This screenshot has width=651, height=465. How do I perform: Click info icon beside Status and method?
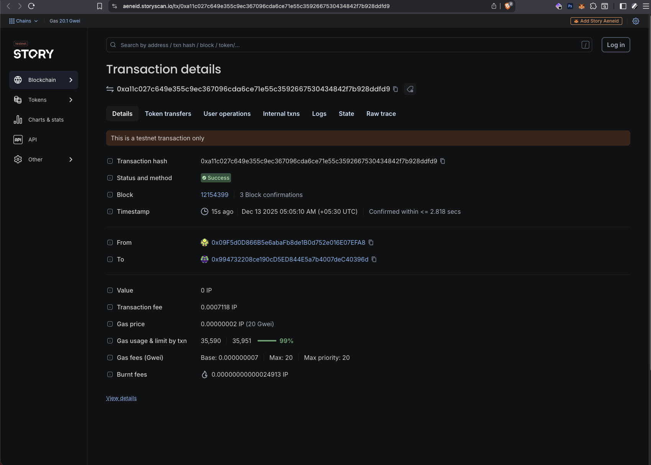pyautogui.click(x=110, y=178)
